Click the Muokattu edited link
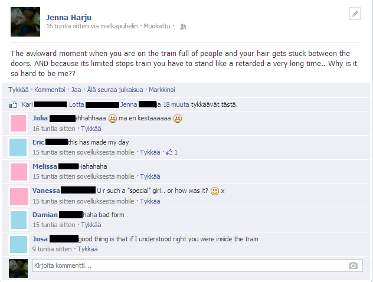This screenshot has width=373, height=282. pyautogui.click(x=157, y=26)
